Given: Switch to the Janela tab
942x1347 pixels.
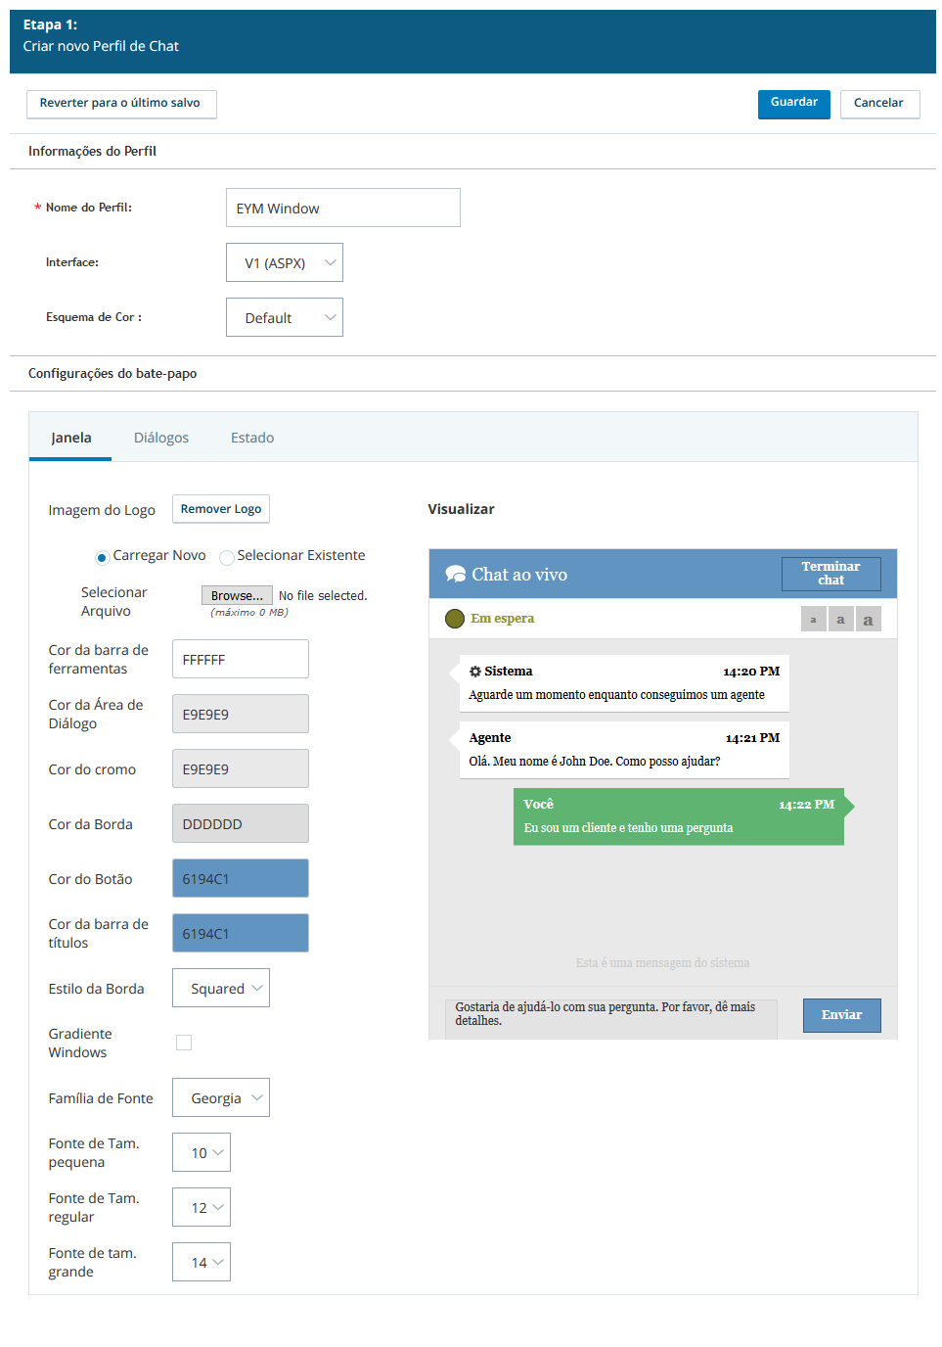Looking at the screenshot, I should point(71,438).
